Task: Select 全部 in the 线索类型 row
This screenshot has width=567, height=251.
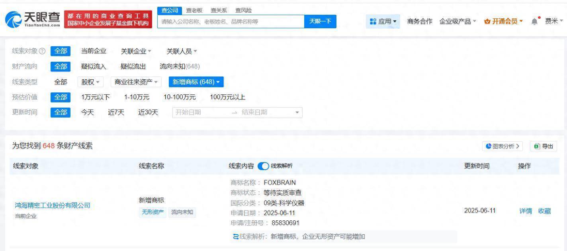Action: point(61,82)
